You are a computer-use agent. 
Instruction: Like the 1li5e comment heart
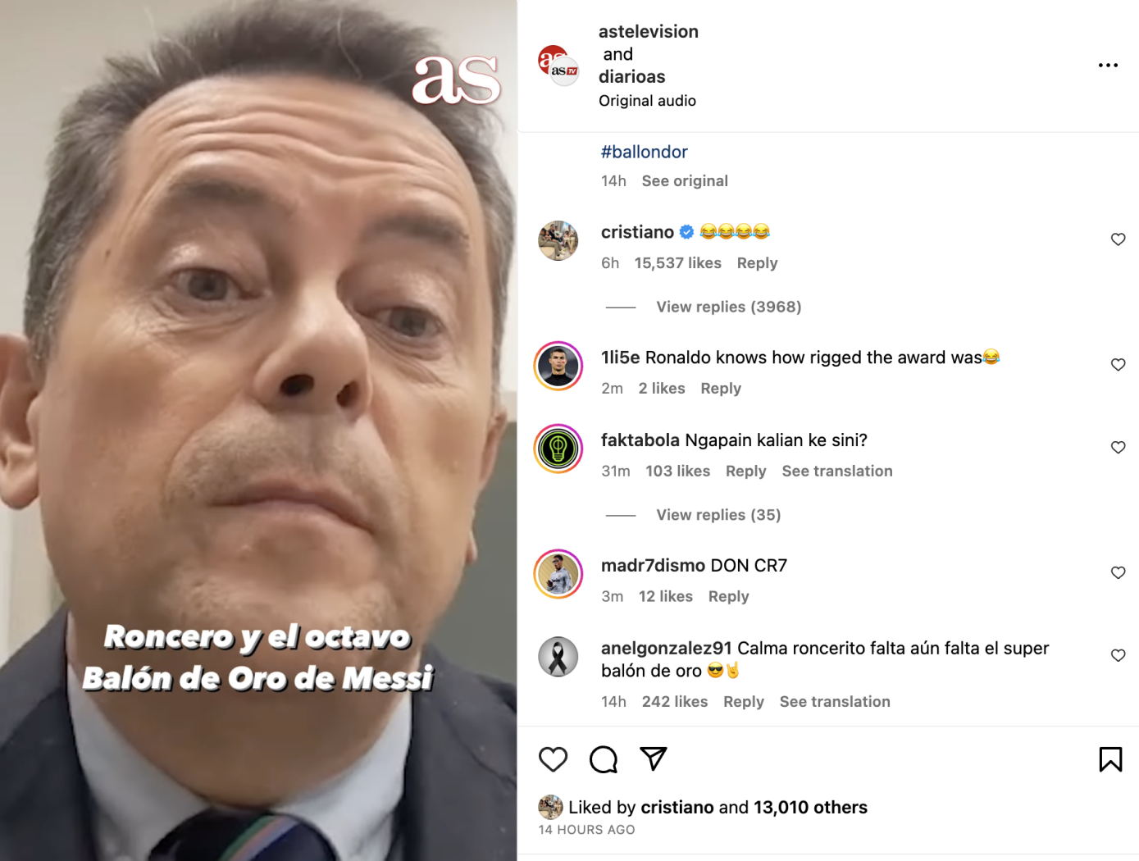click(x=1118, y=365)
